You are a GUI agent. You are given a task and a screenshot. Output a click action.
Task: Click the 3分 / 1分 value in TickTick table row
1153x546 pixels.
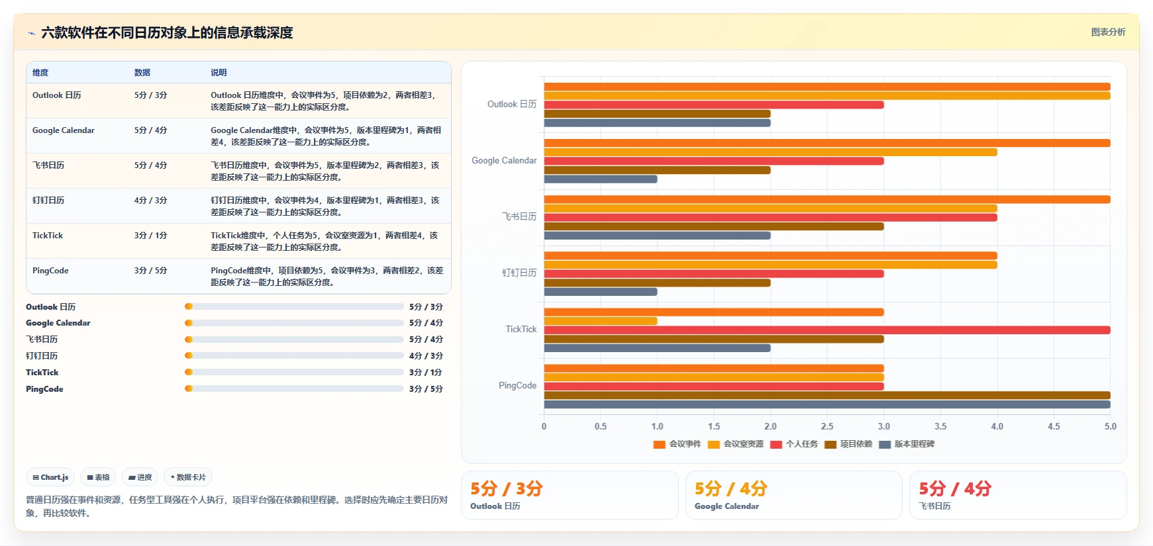click(x=150, y=236)
